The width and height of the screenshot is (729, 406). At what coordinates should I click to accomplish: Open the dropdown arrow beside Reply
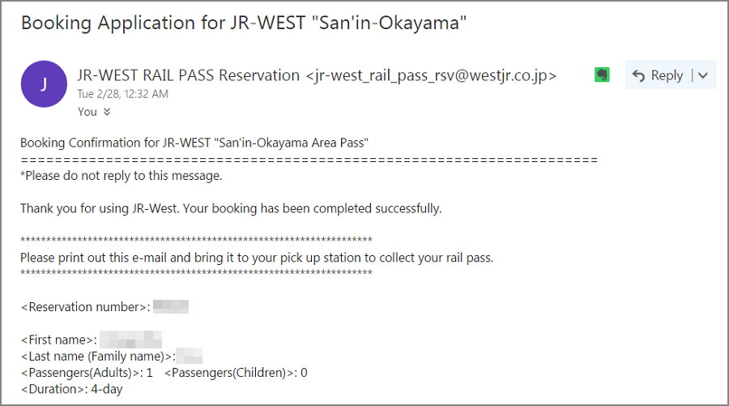[702, 75]
